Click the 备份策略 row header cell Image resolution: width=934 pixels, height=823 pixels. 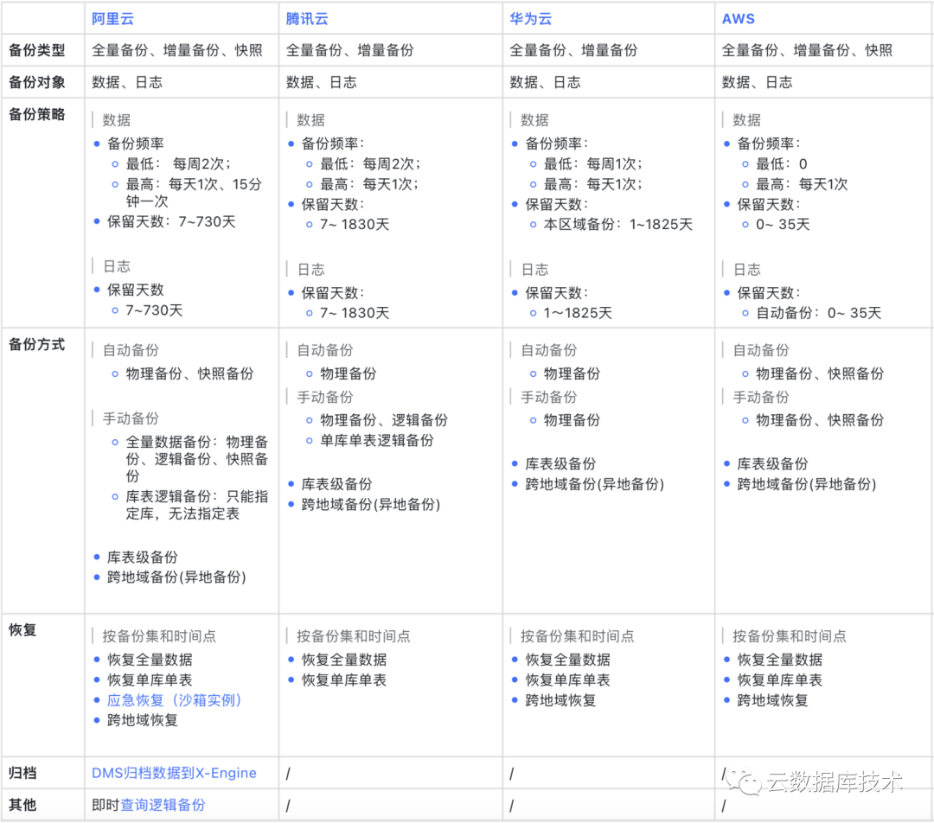tap(36, 114)
